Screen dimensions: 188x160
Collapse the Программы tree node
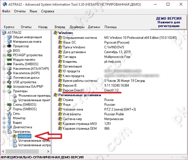click(4, 132)
